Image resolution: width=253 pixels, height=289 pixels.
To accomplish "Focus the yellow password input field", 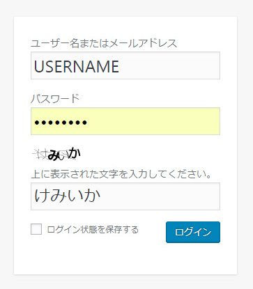I will 125,121.
